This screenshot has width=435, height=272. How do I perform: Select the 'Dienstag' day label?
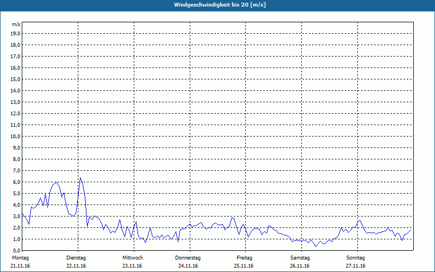click(76, 258)
